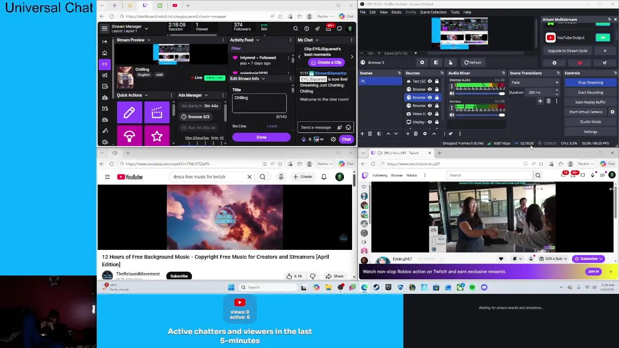This screenshot has width=619, height=348.
Task: Add a scene transition with plus icon
Action: point(540,101)
